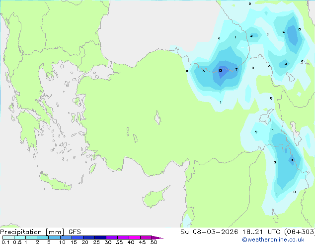Pick the 1–2 mm legend swatch

pyautogui.click(x=31, y=238)
